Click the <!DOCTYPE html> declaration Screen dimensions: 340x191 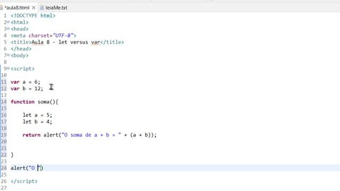point(33,15)
